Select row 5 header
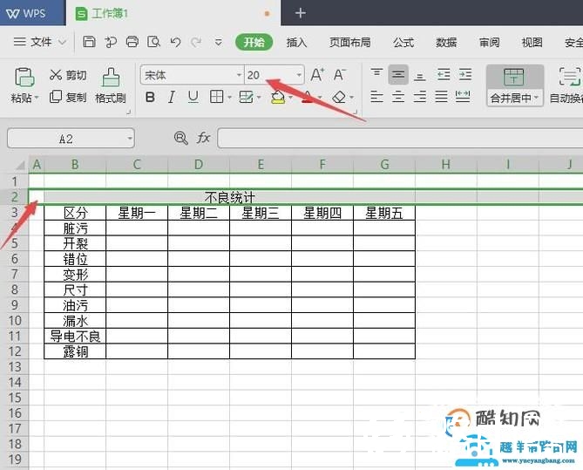The height and width of the screenshot is (470, 583). 15,243
